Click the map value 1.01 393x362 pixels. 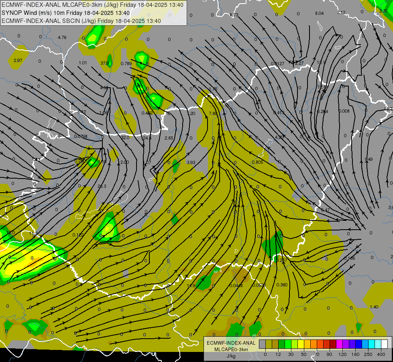coord(83,63)
